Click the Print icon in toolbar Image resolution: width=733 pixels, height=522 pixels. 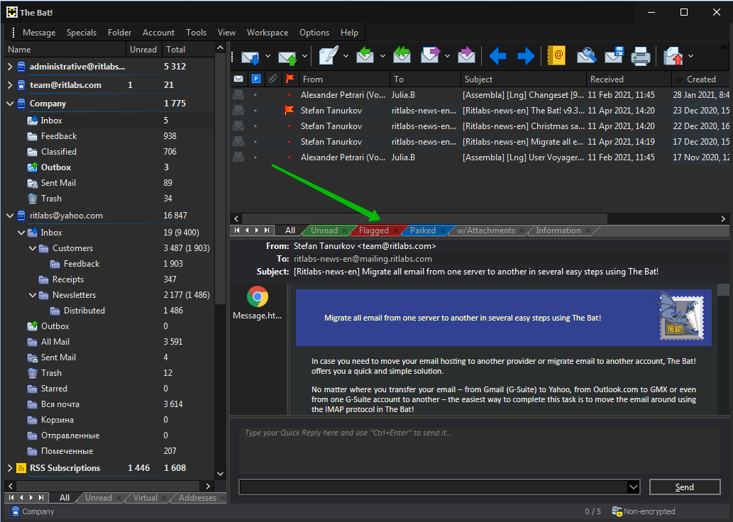coord(641,56)
